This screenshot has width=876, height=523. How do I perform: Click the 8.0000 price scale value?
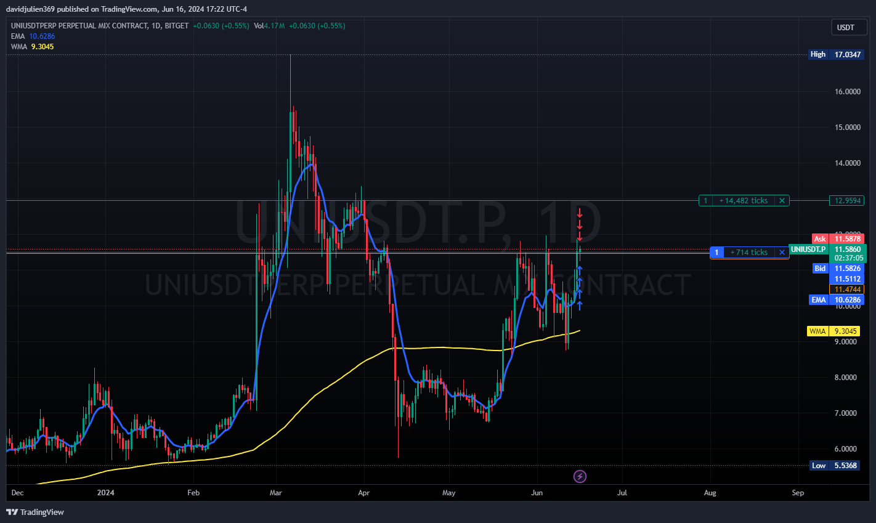point(845,377)
